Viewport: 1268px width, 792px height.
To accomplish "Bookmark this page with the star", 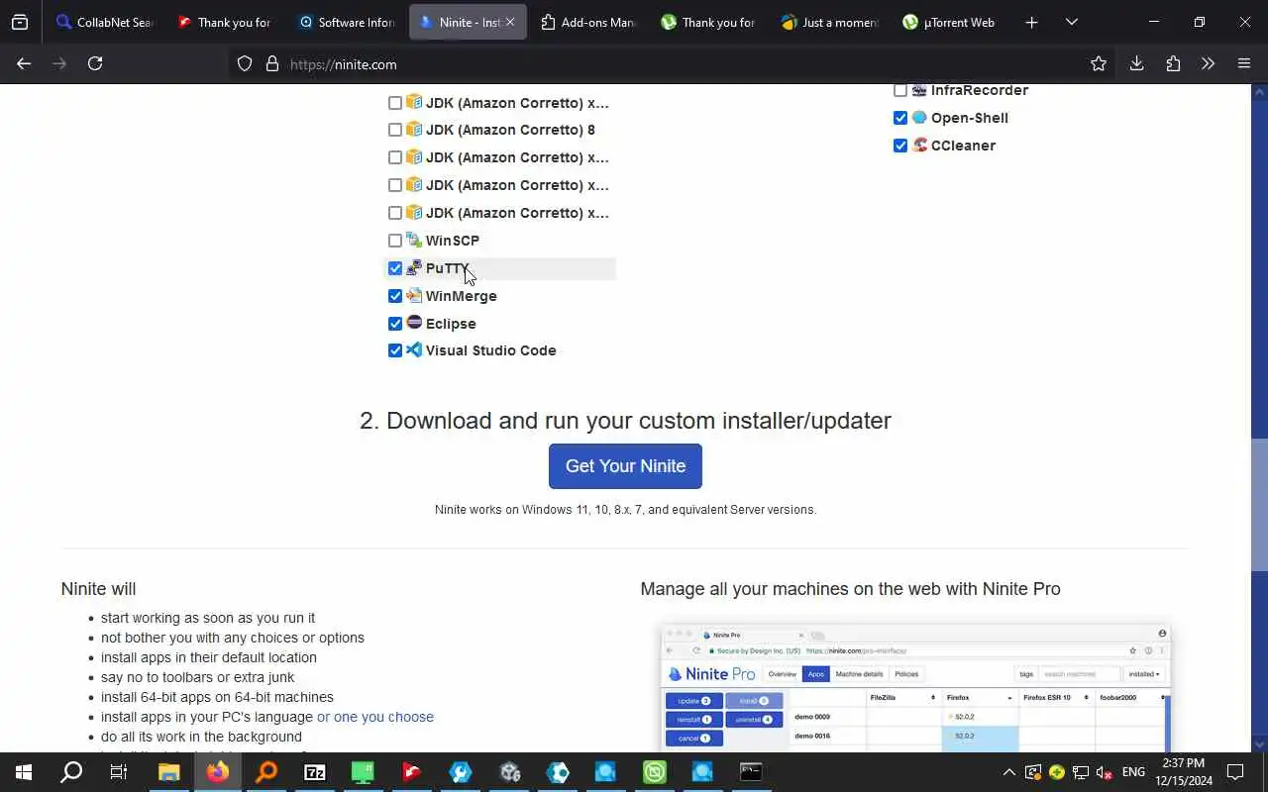I will pyautogui.click(x=1099, y=63).
